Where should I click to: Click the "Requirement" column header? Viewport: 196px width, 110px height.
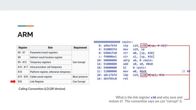(x=80, y=48)
